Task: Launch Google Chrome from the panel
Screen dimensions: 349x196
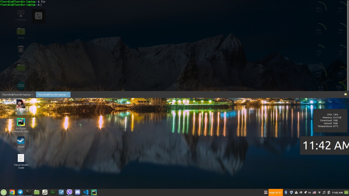Action: (x=12, y=192)
